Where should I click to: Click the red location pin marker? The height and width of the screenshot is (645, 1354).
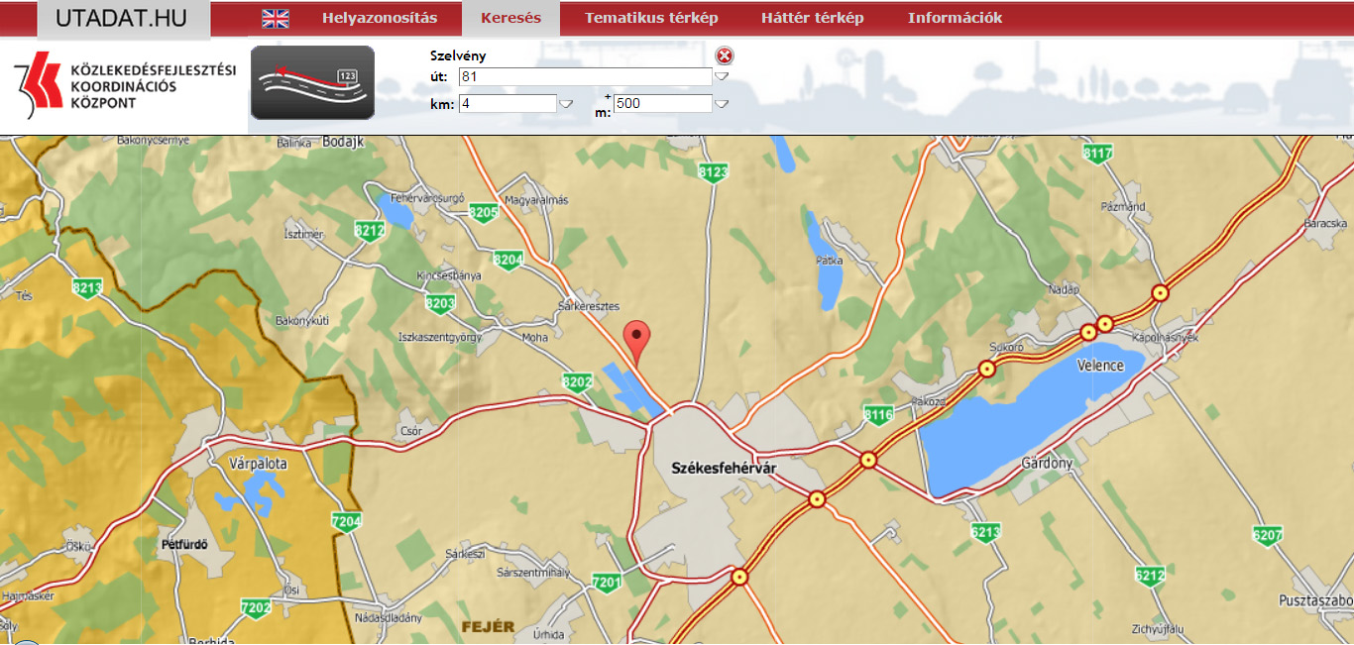pos(638,341)
